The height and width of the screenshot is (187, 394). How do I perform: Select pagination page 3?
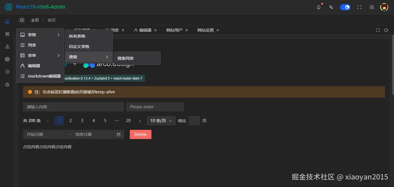point(82,121)
